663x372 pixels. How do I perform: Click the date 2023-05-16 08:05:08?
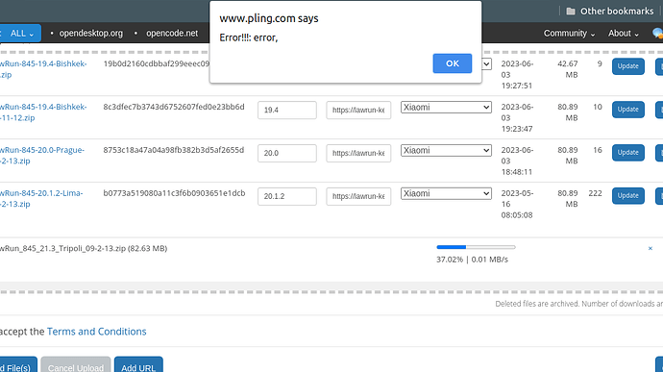(x=518, y=204)
